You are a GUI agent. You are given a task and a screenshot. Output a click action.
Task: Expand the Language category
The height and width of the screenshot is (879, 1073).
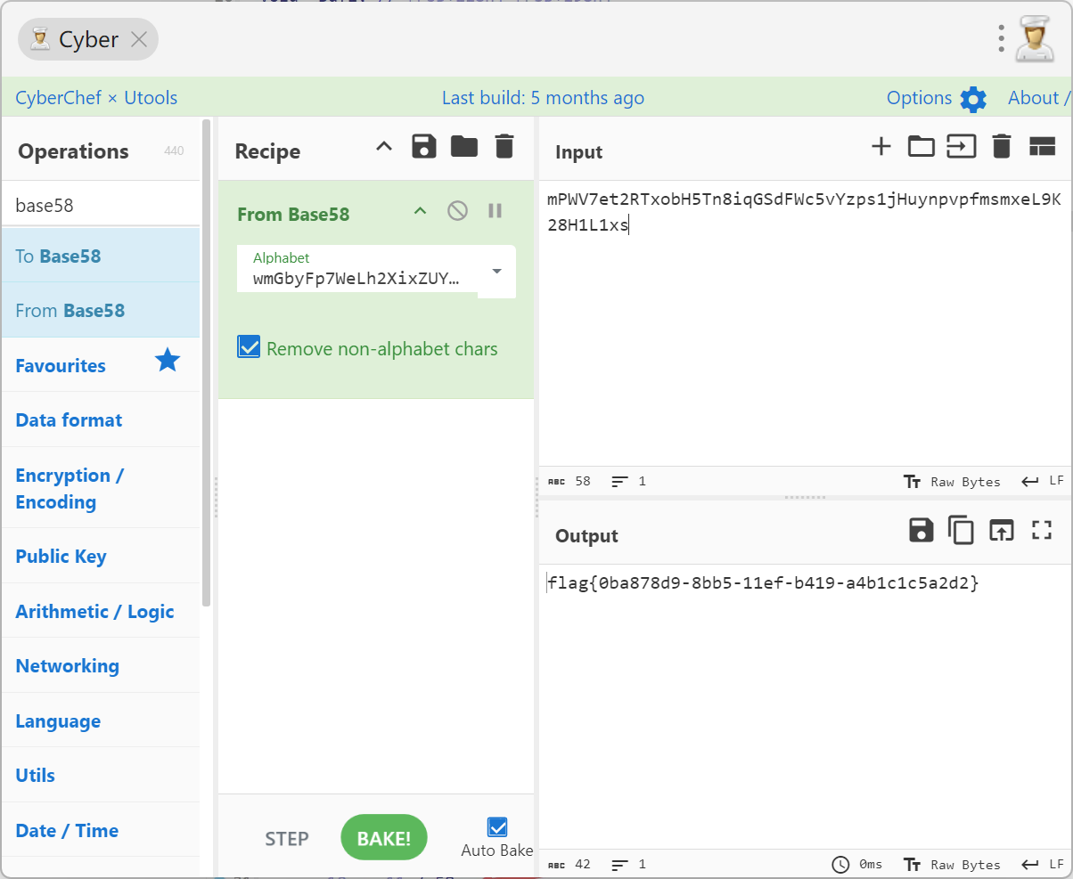click(101, 720)
